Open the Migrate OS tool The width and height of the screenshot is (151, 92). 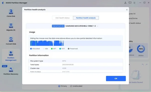(x=11, y=27)
